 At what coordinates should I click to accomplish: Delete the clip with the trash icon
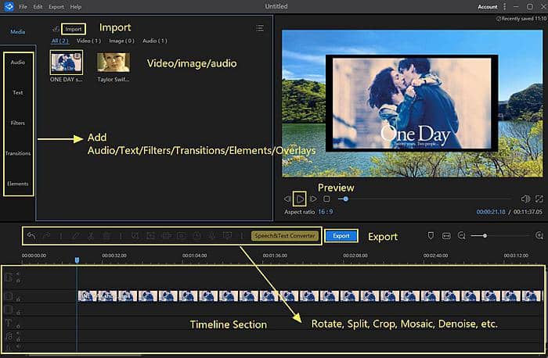tap(106, 236)
